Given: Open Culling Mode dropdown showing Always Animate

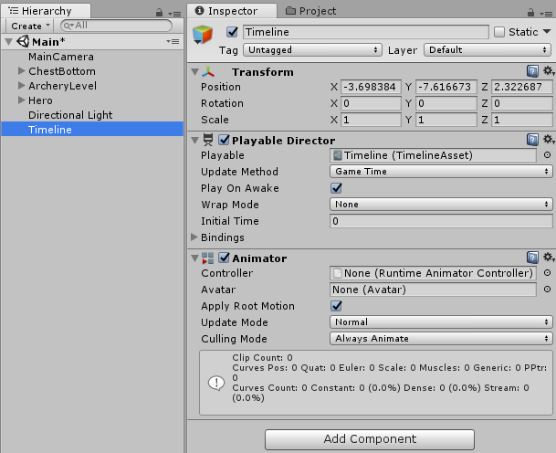Looking at the screenshot, I should [441, 339].
